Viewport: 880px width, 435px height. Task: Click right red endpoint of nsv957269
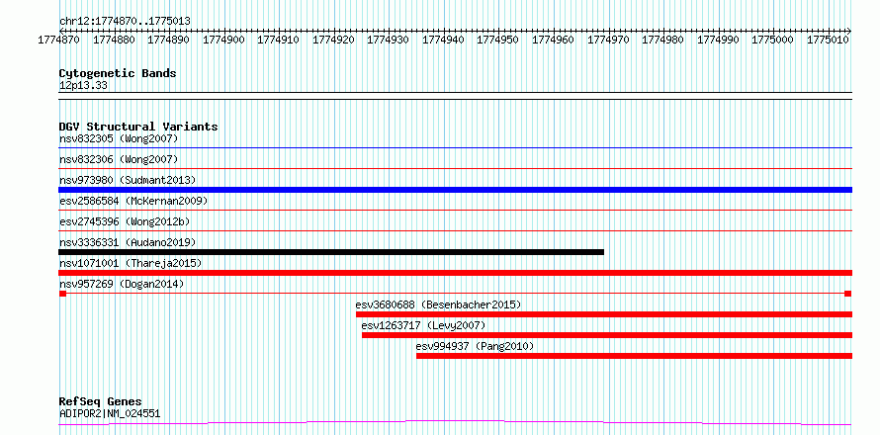click(848, 294)
